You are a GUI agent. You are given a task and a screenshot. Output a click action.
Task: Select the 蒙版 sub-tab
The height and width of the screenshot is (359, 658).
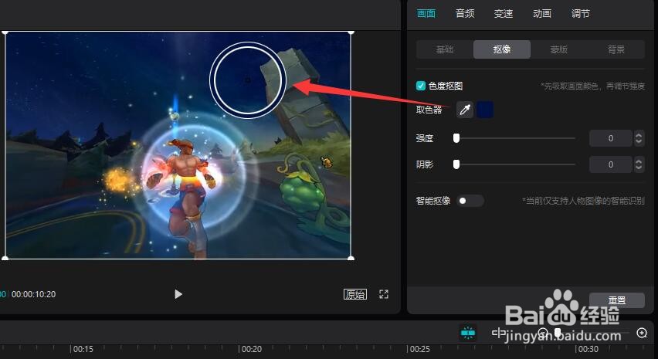coord(559,49)
